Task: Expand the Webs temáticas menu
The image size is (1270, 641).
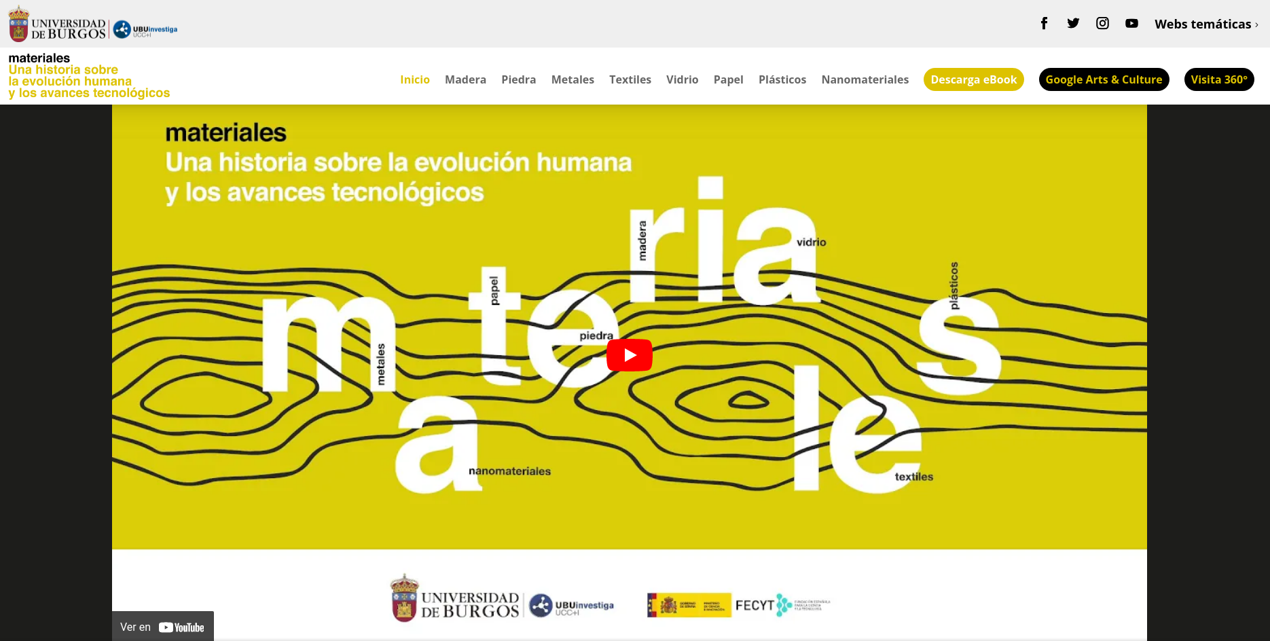Action: (1205, 24)
